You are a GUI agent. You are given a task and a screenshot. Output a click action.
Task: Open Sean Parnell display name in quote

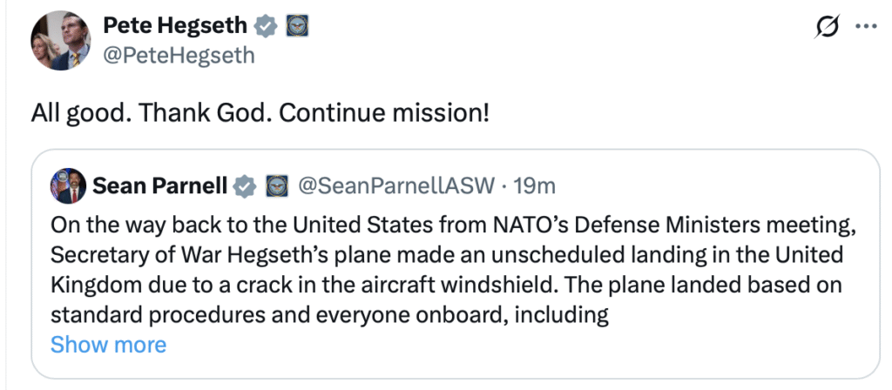(159, 185)
